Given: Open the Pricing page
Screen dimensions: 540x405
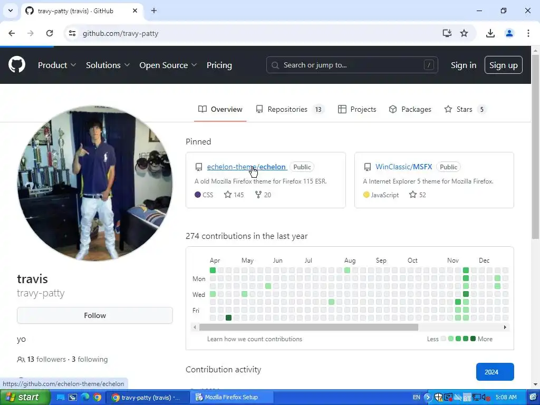Looking at the screenshot, I should [x=219, y=65].
